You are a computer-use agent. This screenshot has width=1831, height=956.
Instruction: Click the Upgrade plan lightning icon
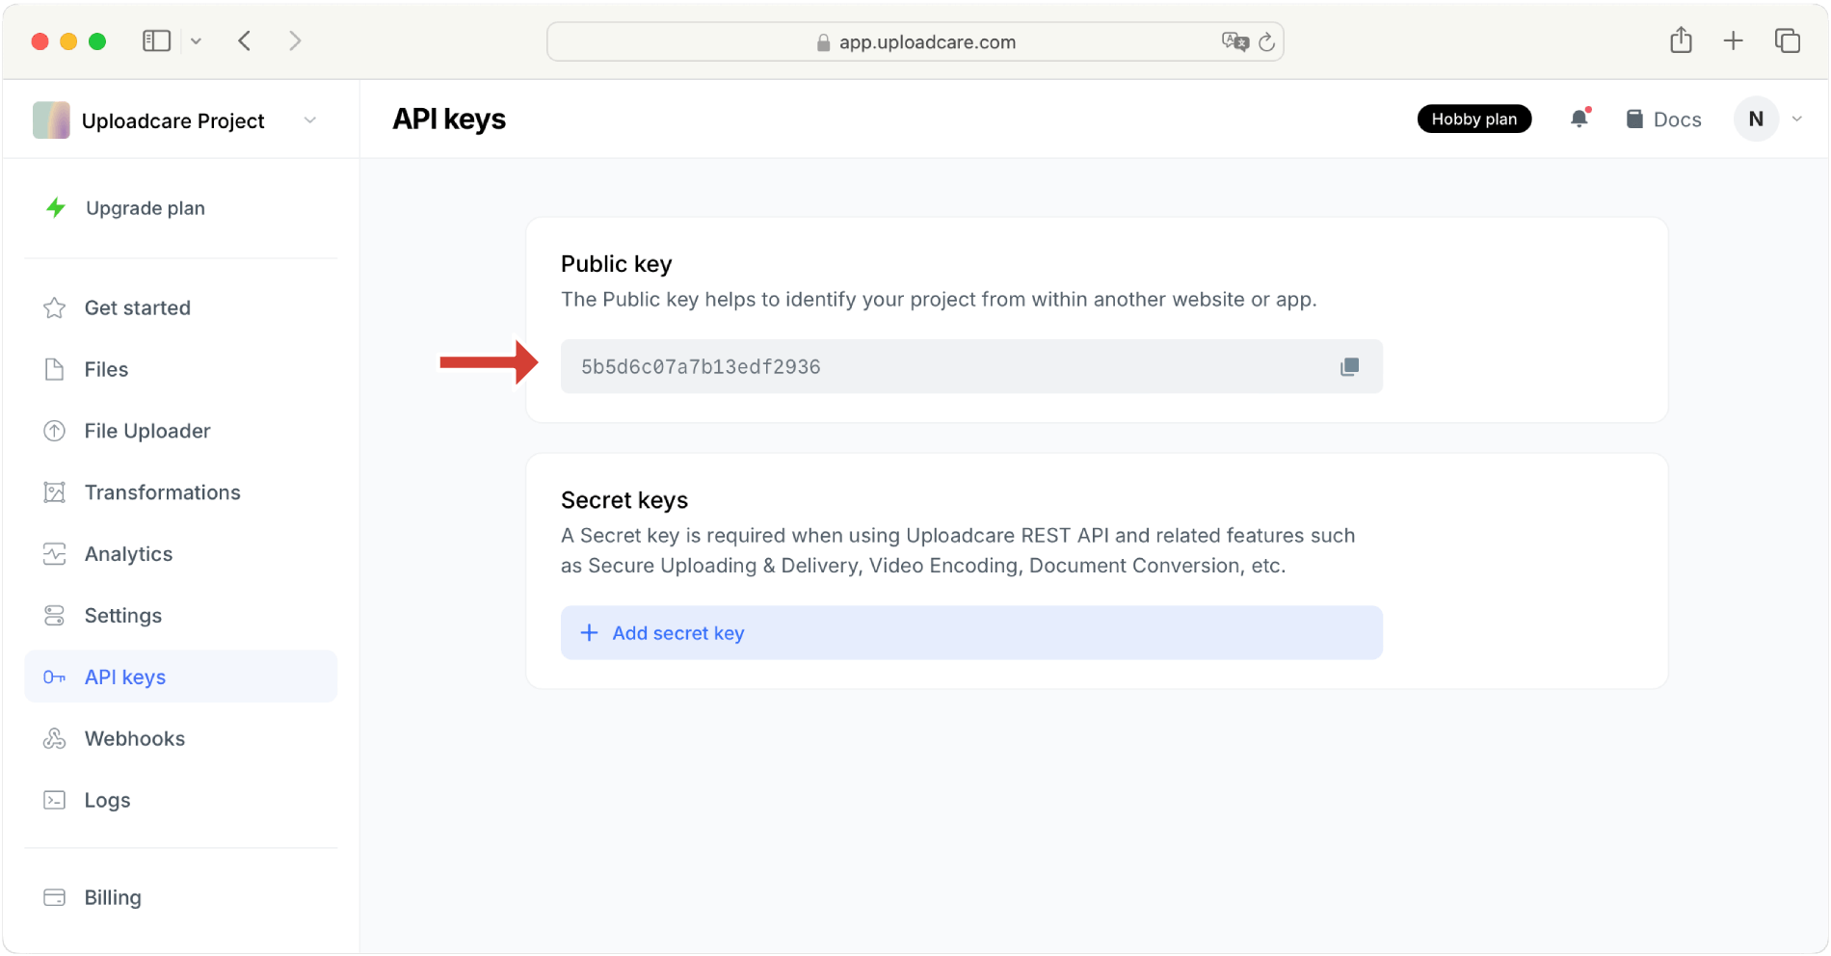(55, 207)
